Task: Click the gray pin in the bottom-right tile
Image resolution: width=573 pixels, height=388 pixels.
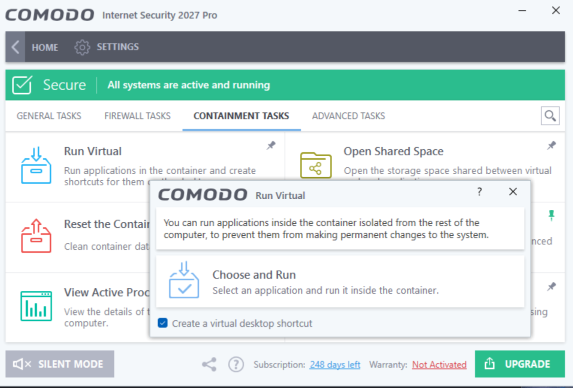Action: click(551, 286)
